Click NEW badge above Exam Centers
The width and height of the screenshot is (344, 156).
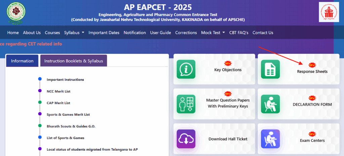[x=312, y=134]
